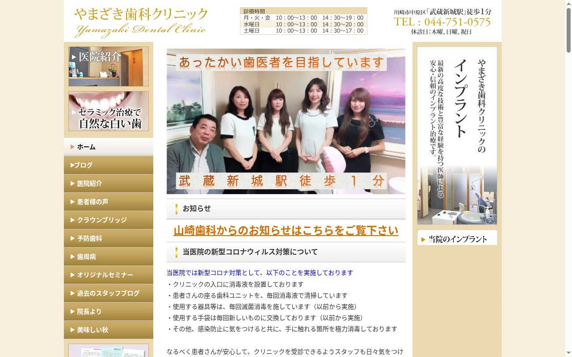Open 医院紹介 menu item

[109, 183]
